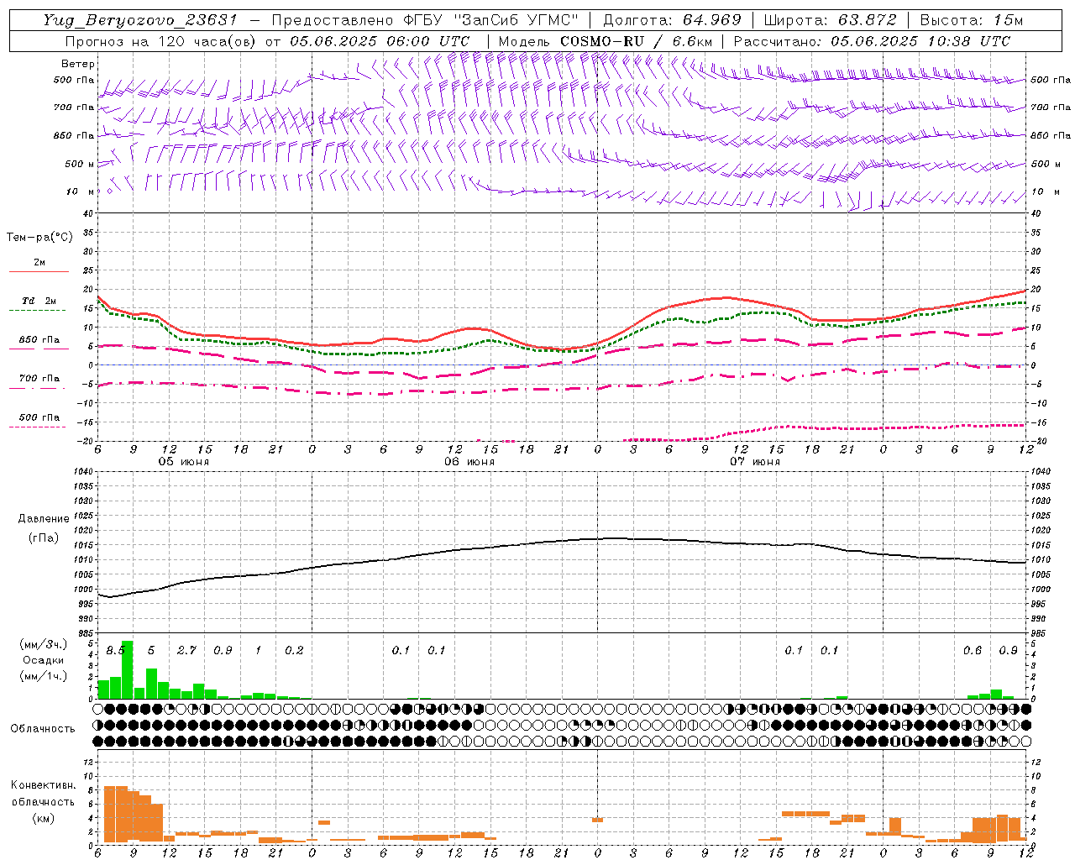
Task: Click the '(мм/1ч.)' precipitation unit label
Action: 42,676
